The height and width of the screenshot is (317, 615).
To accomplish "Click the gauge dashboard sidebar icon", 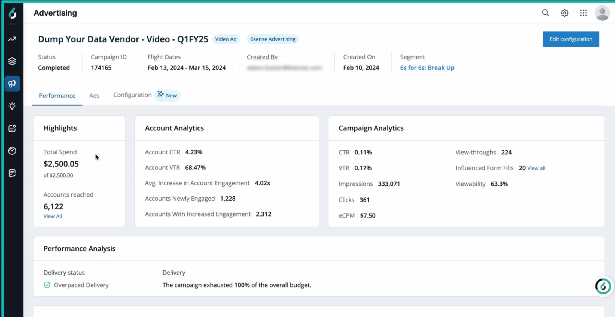I will point(12,151).
